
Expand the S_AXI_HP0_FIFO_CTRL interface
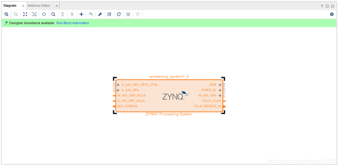click(118, 85)
